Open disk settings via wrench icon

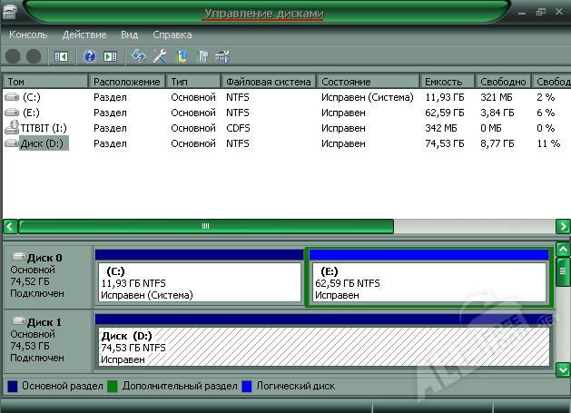tap(160, 56)
